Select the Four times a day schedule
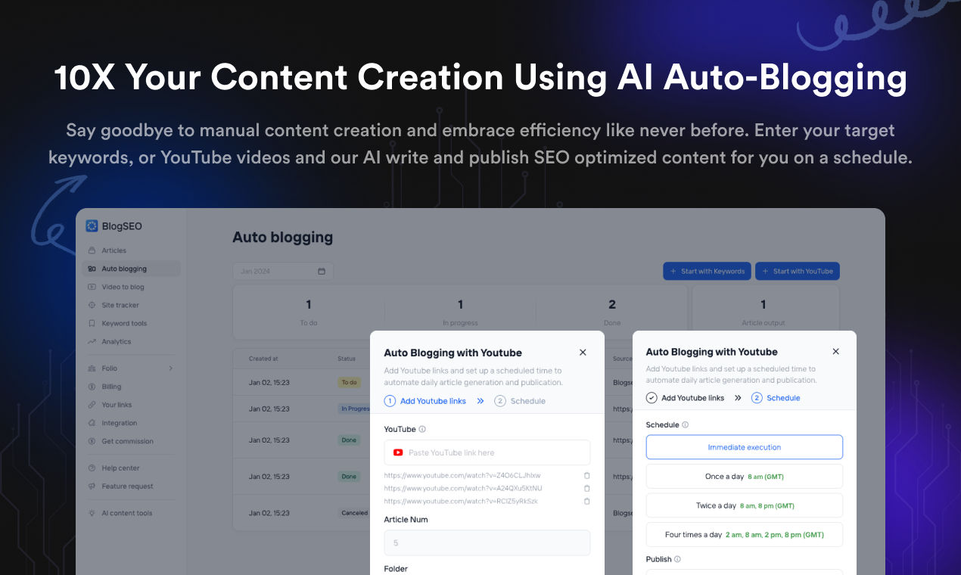Screen dimensions: 961x575 pos(744,534)
